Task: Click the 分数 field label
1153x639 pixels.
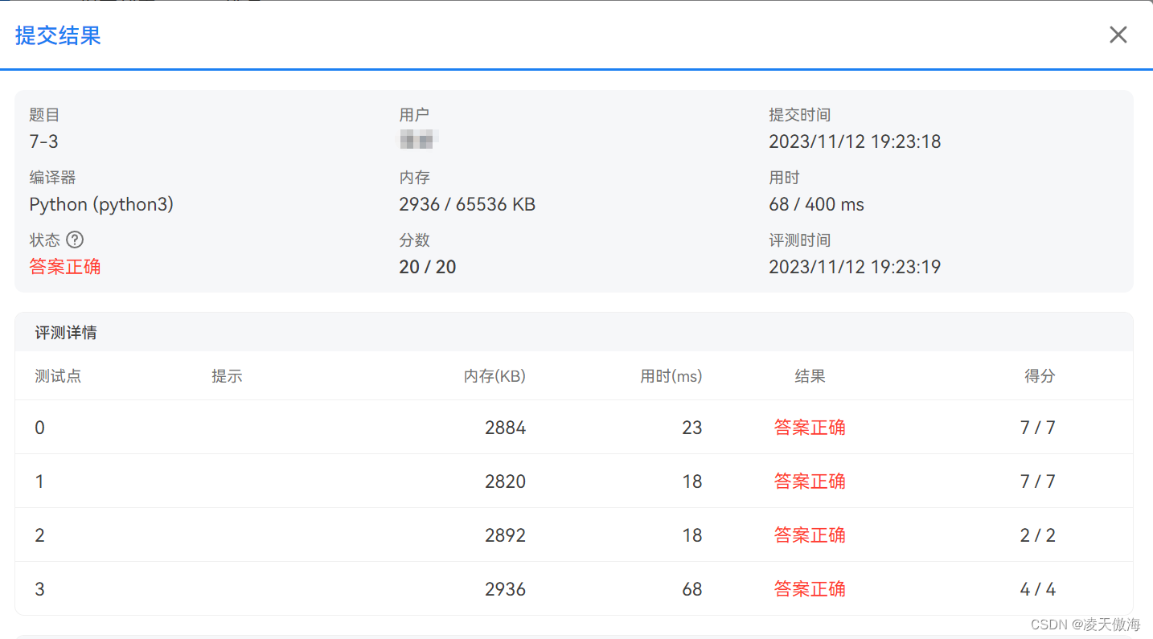Action: coord(414,240)
